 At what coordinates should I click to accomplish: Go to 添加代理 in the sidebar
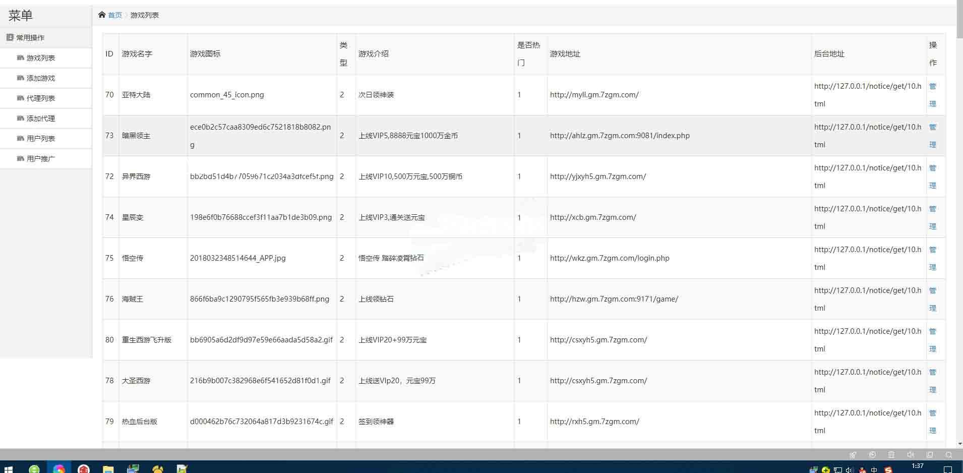[40, 119]
